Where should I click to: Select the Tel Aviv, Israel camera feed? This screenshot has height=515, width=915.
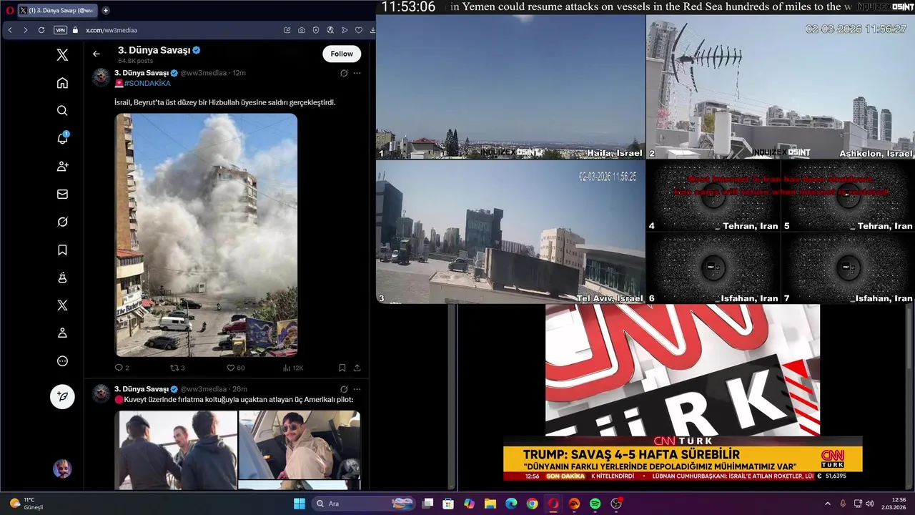pyautogui.click(x=510, y=232)
